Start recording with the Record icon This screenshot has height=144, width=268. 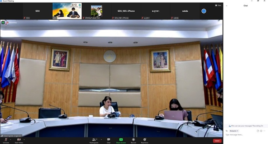coord(133,140)
